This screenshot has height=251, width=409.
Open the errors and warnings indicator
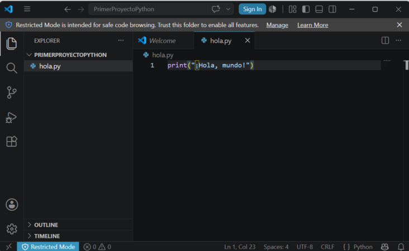(x=97, y=247)
